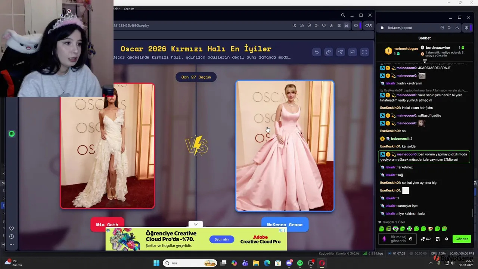
Task: Open easy setup sliders icon in Opera toolbar
Action: (339, 25)
